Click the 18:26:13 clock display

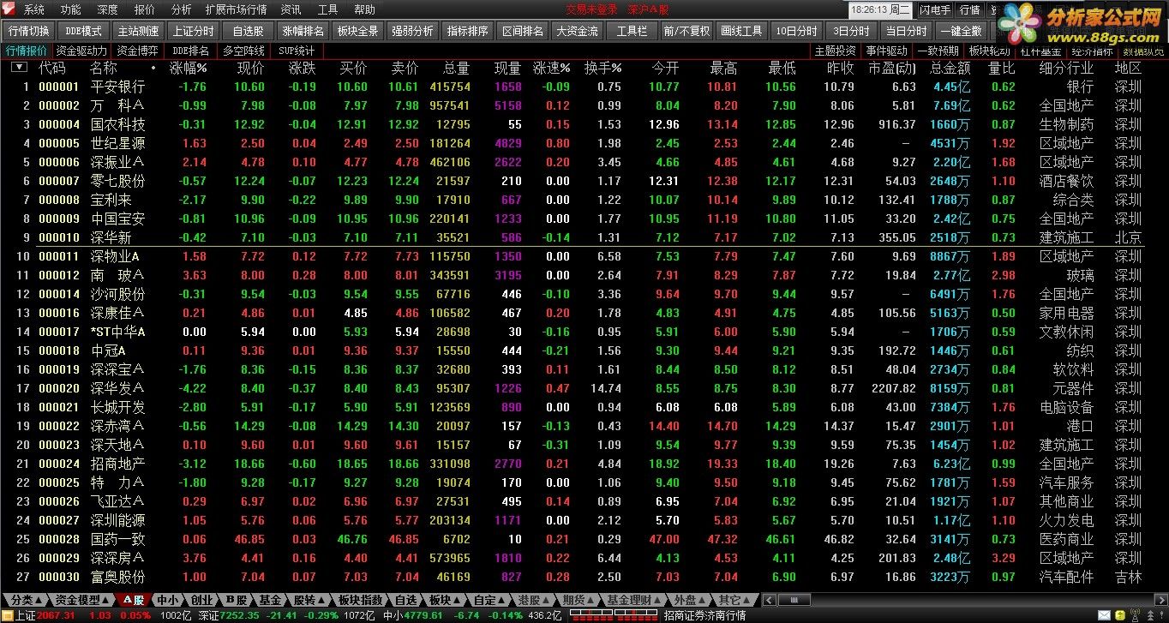tap(880, 10)
